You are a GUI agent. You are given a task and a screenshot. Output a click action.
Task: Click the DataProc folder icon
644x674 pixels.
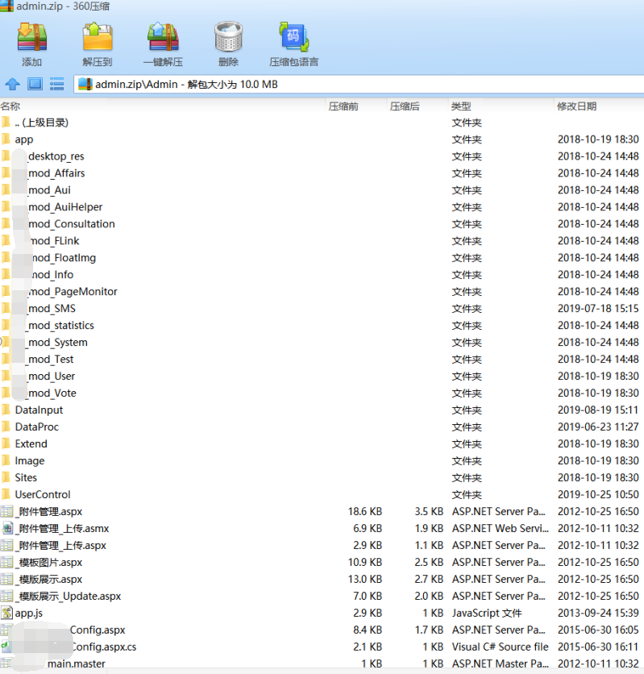pyautogui.click(x=6, y=426)
